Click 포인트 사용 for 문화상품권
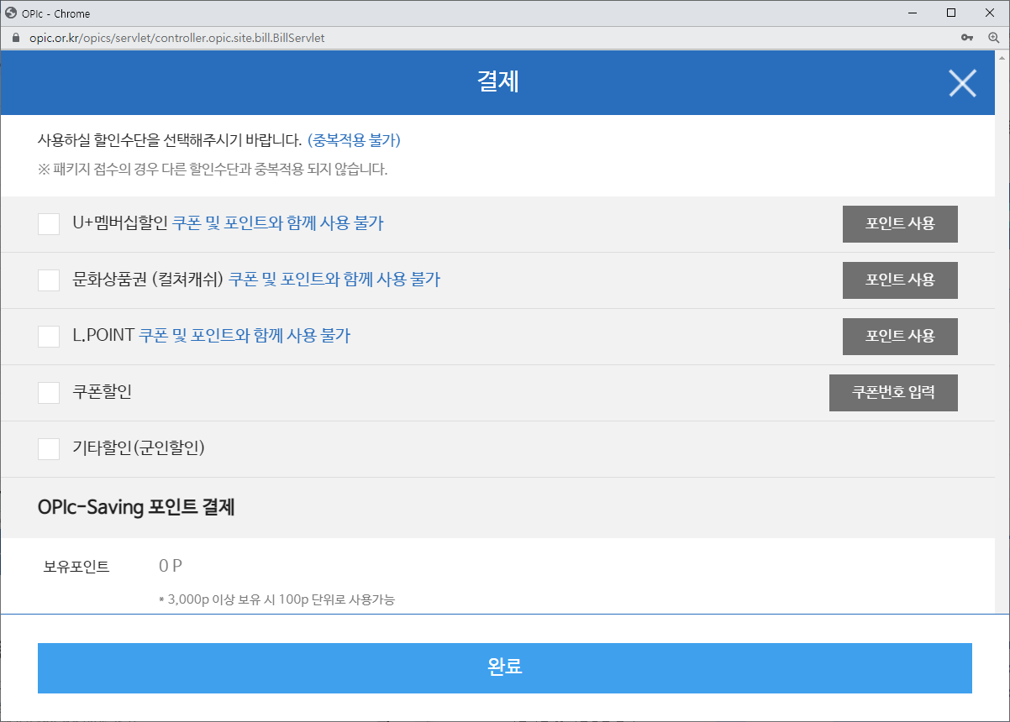The image size is (1010, 722). coord(900,280)
